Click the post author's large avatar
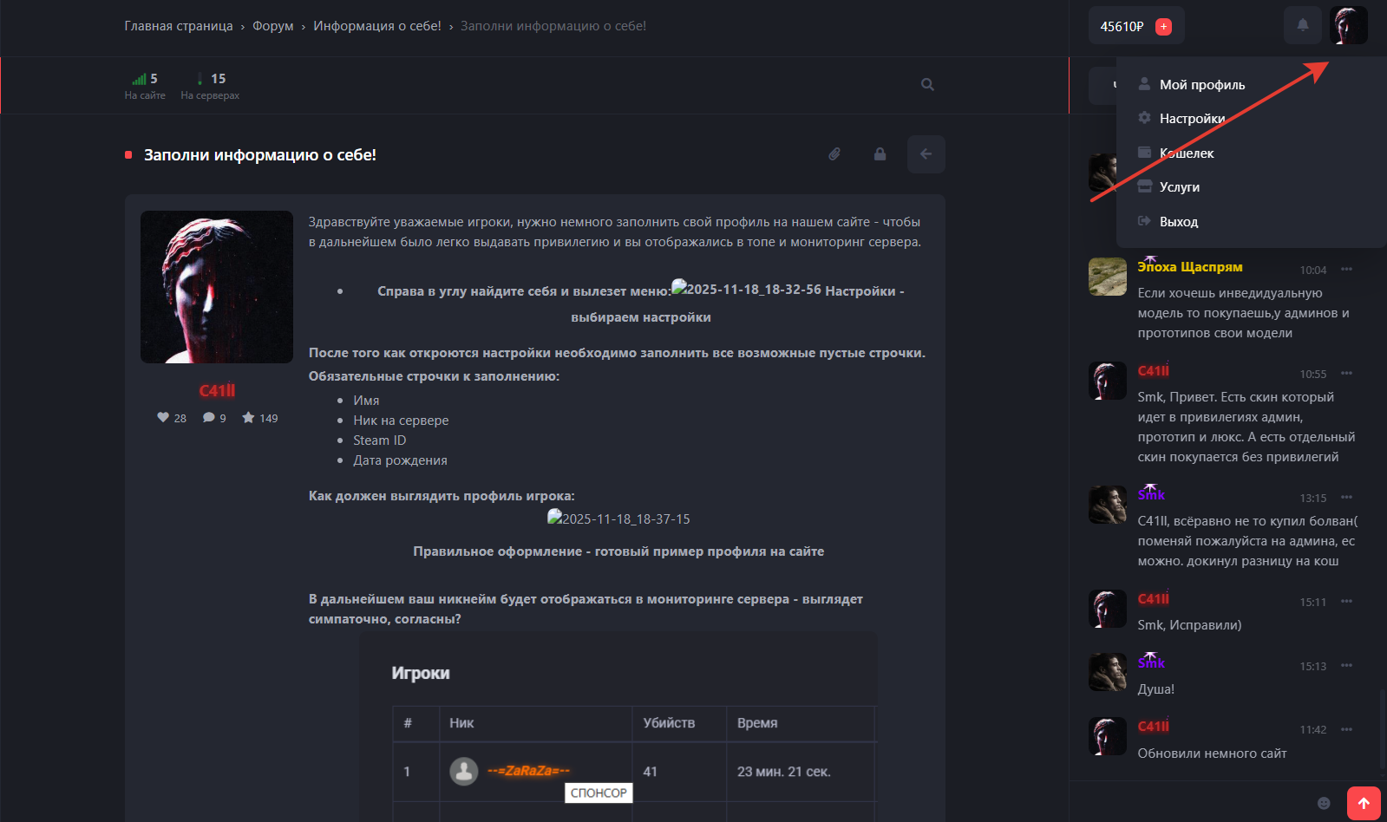This screenshot has width=1387, height=822. tap(217, 287)
